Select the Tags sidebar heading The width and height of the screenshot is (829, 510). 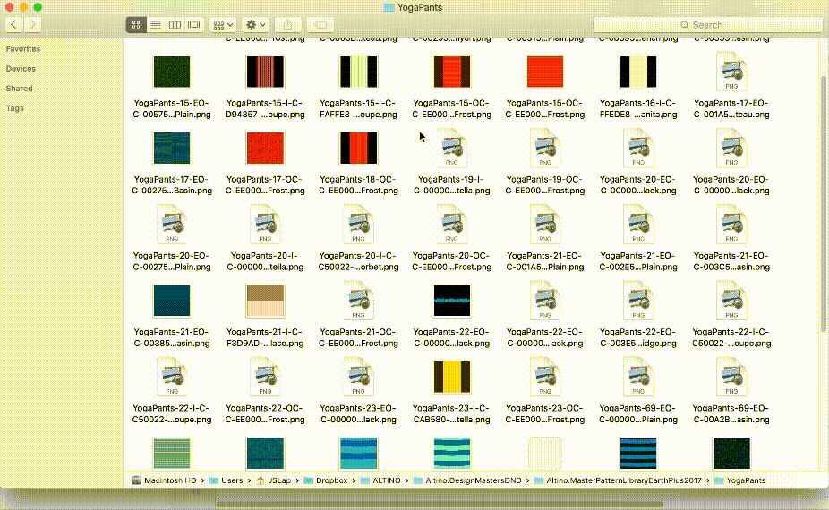tap(15, 108)
